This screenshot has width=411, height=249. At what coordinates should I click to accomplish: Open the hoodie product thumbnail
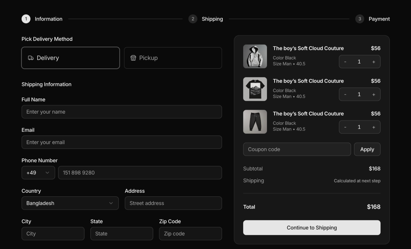click(255, 56)
